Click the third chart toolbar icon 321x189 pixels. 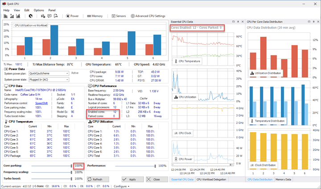(x=18, y=16)
